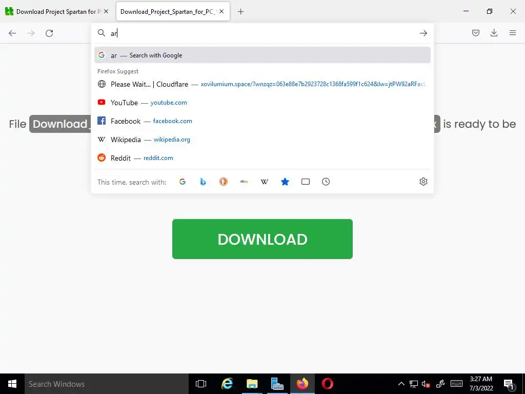
Task: Open the pen workspace tray icon
Action: (x=440, y=384)
